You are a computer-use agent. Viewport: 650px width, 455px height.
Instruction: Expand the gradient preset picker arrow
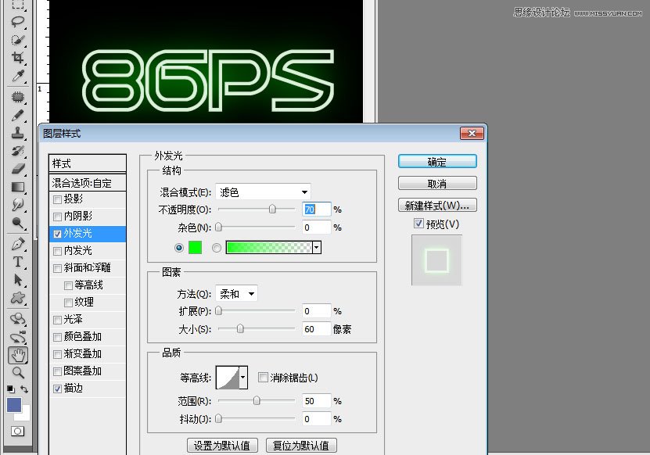point(316,247)
